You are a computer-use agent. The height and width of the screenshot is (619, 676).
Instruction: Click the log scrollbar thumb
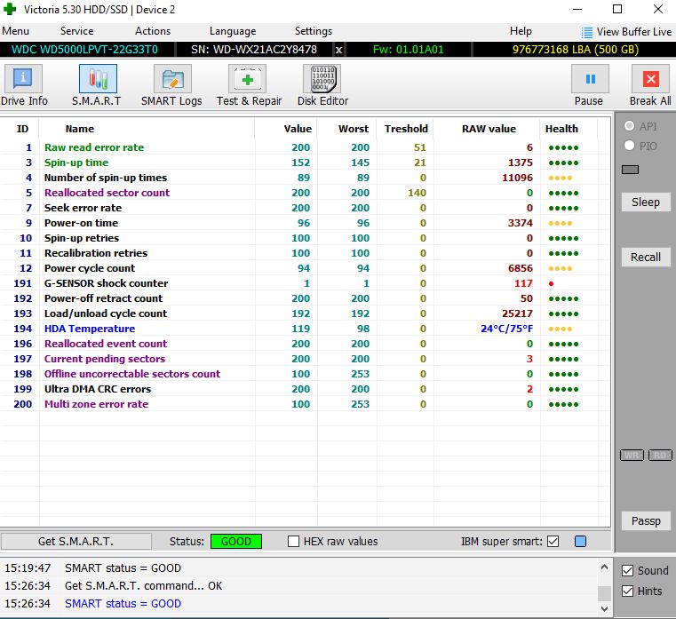[604, 593]
